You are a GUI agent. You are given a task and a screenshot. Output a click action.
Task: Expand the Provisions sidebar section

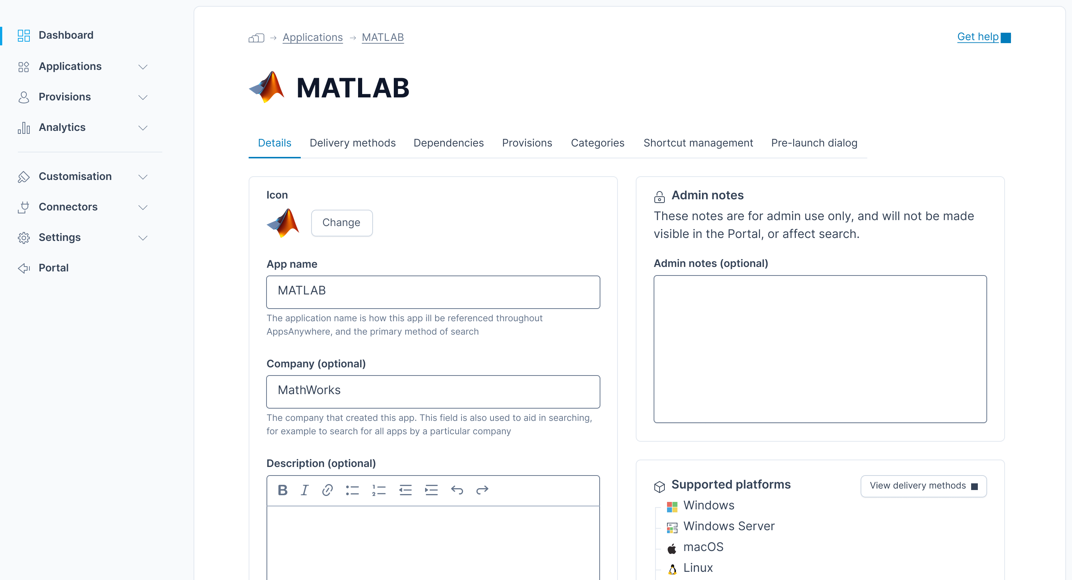point(143,97)
